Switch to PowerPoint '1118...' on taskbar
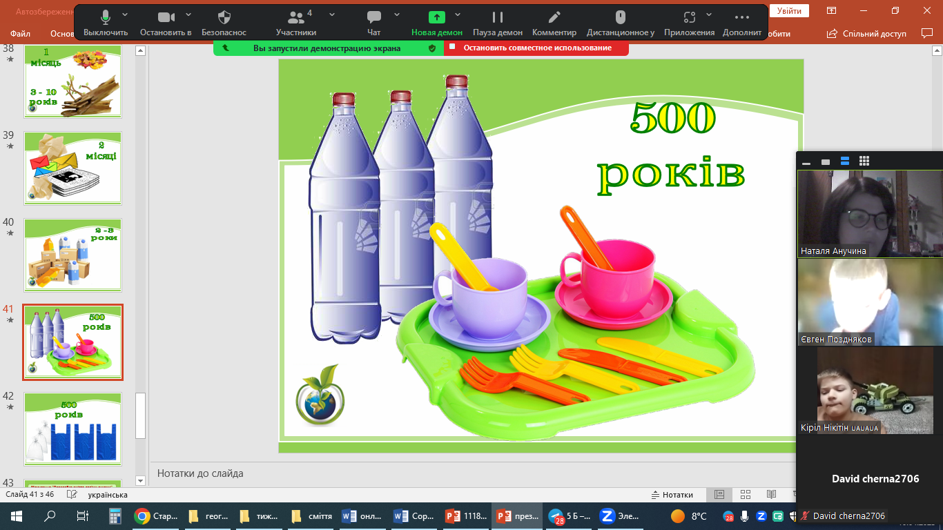Image resolution: width=943 pixels, height=530 pixels. coord(467,516)
